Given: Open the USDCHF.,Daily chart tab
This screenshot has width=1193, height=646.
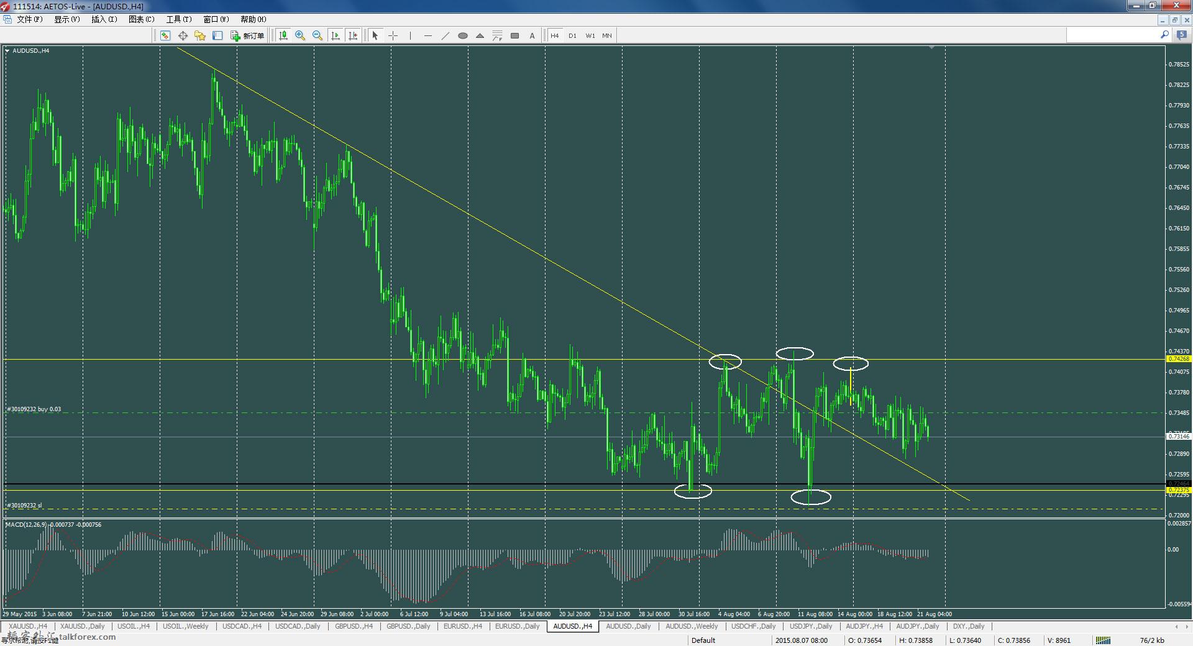Looking at the screenshot, I should coord(753,626).
